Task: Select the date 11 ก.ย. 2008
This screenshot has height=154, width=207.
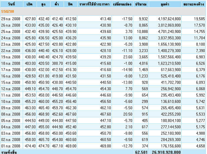Action: (11, 95)
